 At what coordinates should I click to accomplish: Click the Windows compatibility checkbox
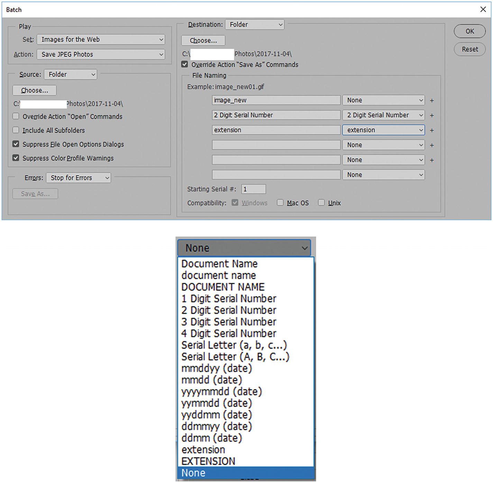pos(235,203)
